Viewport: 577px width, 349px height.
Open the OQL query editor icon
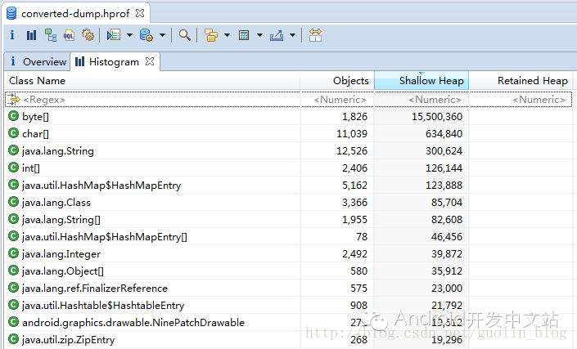[70, 35]
